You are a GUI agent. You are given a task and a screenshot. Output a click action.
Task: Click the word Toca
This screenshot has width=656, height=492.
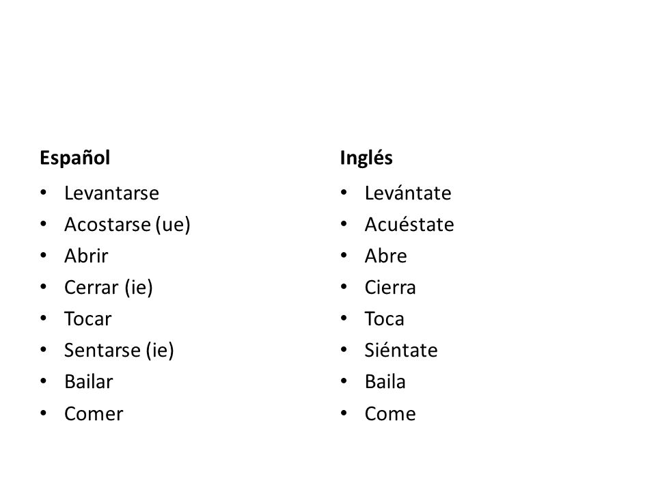tap(385, 319)
